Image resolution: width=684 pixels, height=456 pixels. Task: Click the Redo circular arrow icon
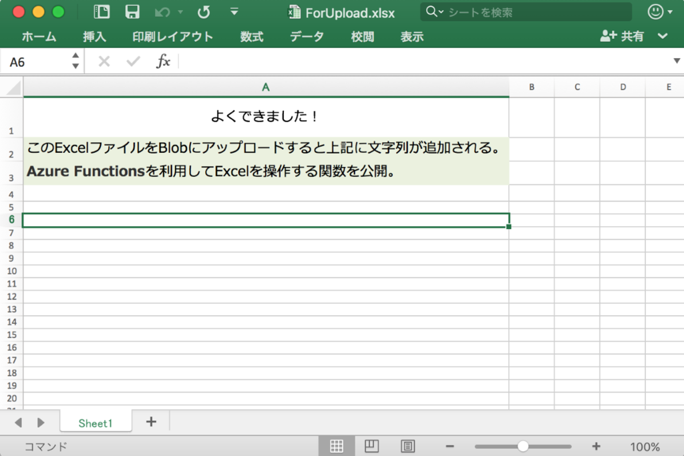pyautogui.click(x=203, y=12)
